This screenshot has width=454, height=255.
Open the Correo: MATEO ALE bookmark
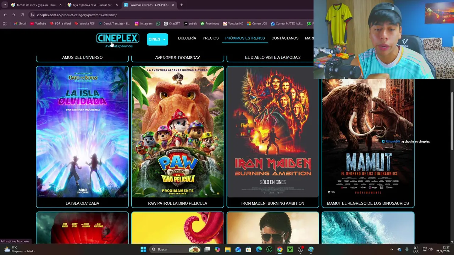(x=287, y=24)
